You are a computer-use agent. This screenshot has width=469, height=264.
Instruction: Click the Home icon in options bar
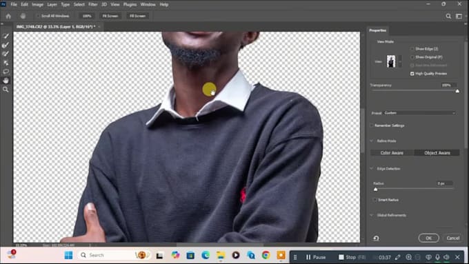coord(8,16)
